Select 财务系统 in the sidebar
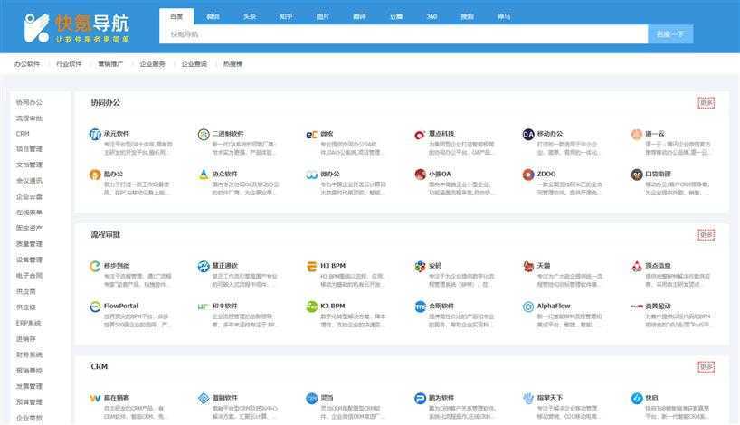 pyautogui.click(x=29, y=354)
